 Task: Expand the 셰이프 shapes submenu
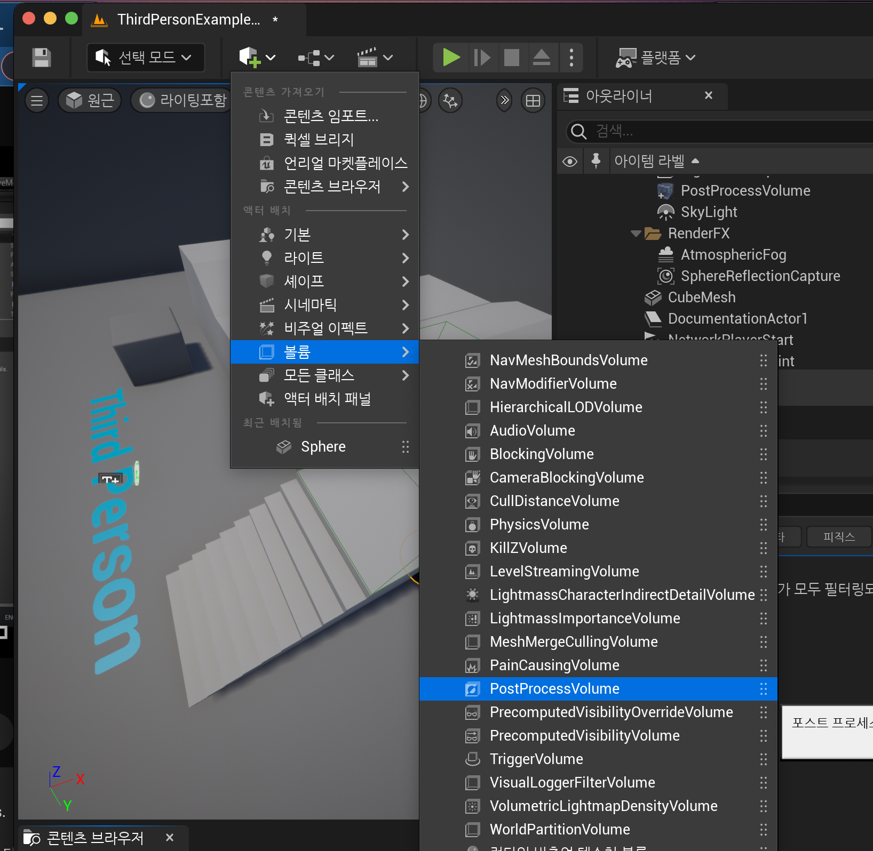click(324, 281)
